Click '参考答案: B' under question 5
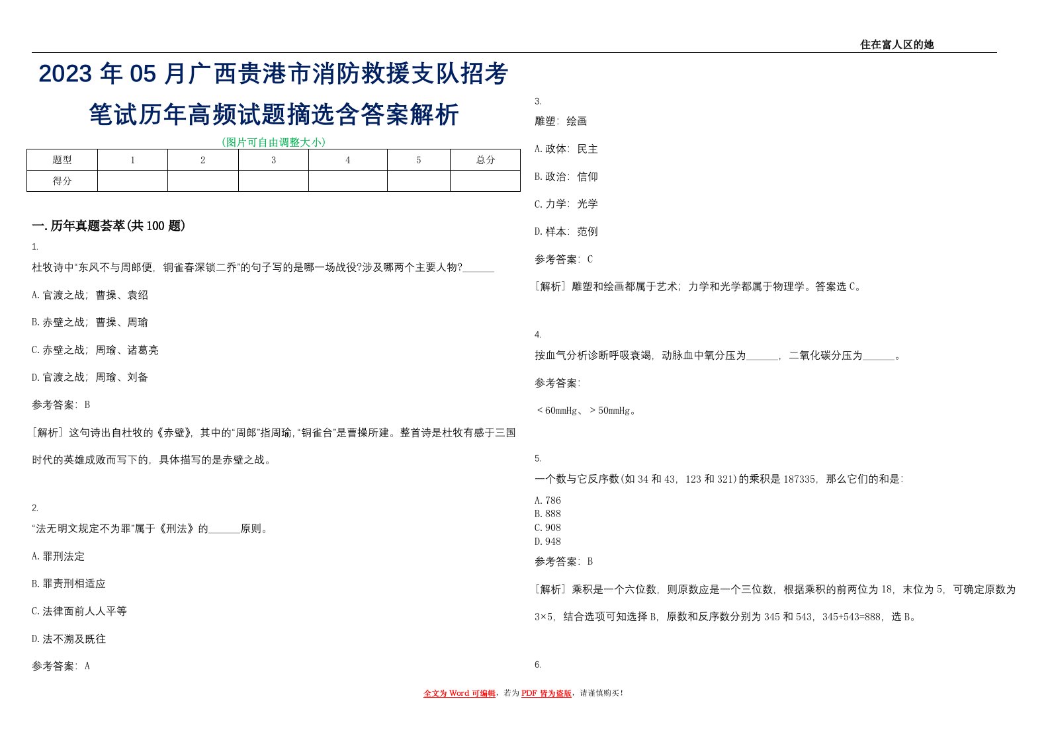This screenshot has height=742, width=1050. tap(564, 561)
